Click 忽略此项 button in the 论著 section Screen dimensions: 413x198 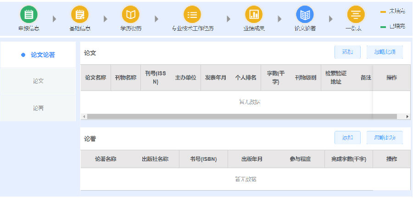(x=385, y=137)
